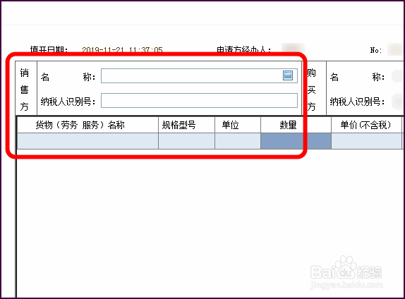Click the seller 纳税人识别号 input field
405x299 pixels.
click(199, 101)
